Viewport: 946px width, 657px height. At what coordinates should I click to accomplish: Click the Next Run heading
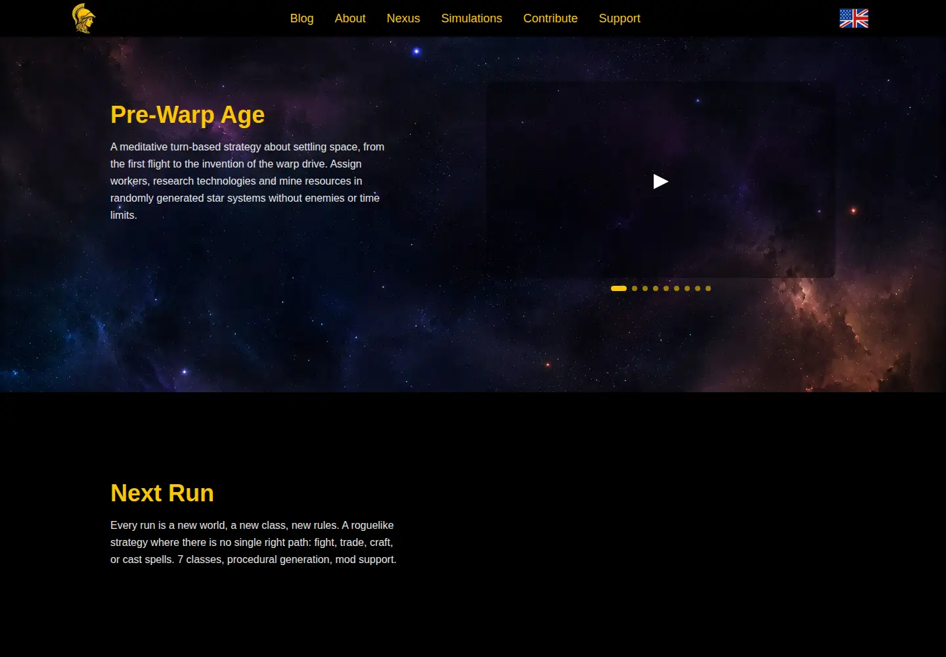tap(162, 493)
